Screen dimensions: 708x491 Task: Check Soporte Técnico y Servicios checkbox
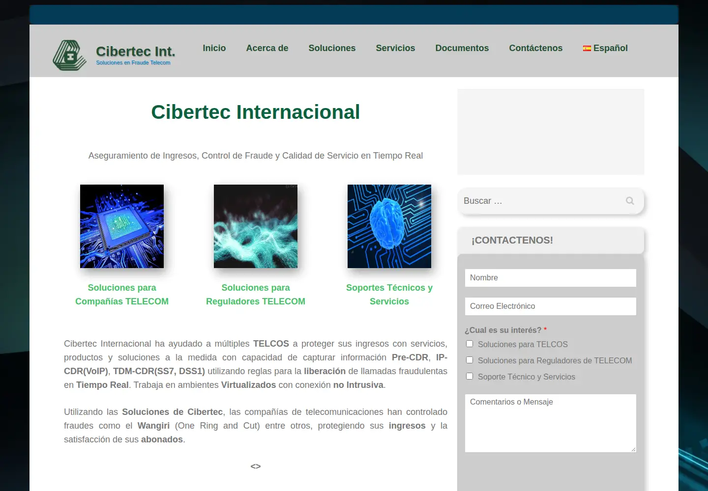[470, 376]
